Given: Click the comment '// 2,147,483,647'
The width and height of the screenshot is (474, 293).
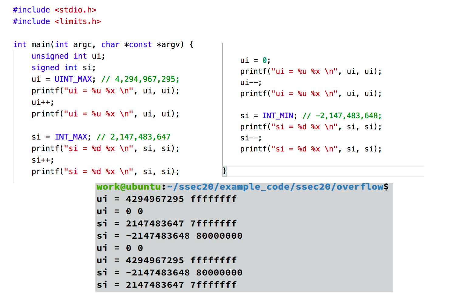Looking at the screenshot, I should coord(133,137).
